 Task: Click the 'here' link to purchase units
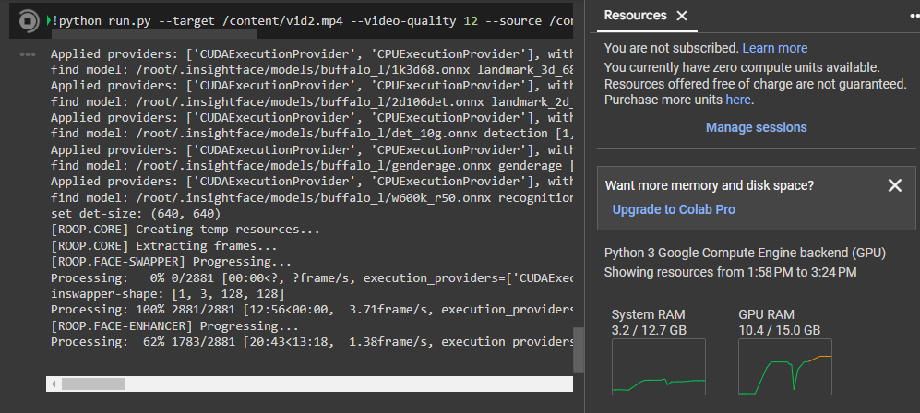click(x=738, y=100)
